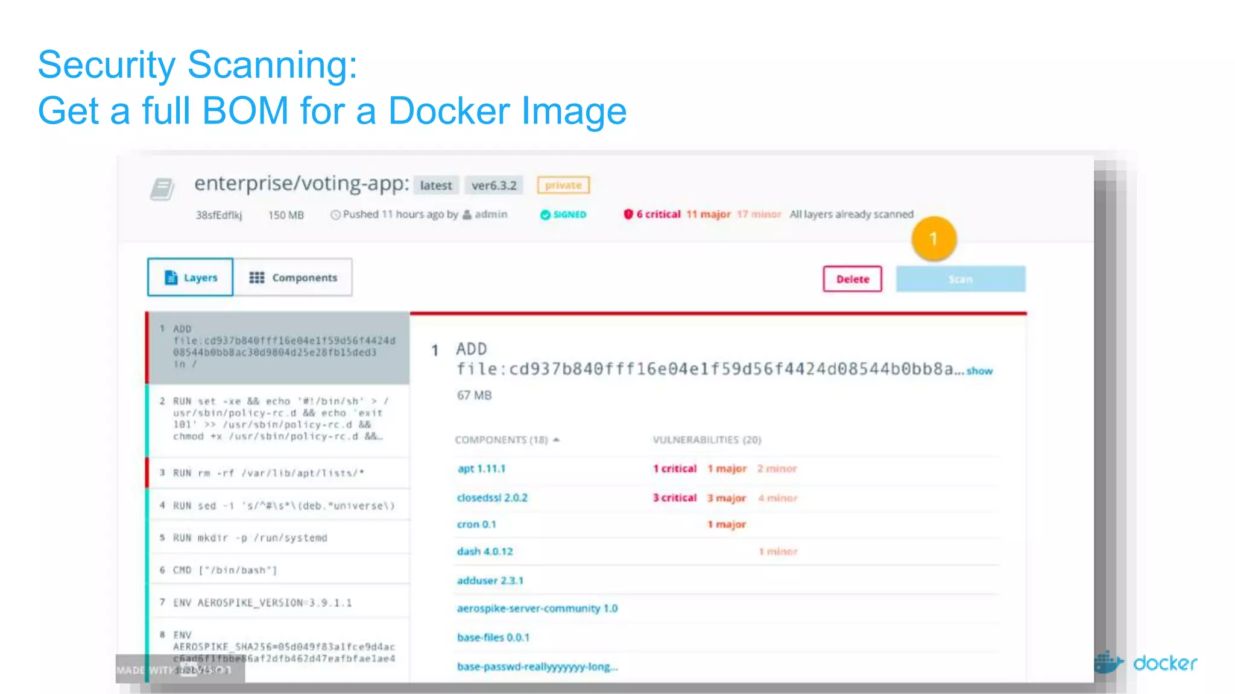This screenshot has height=694, width=1235.
Task: Click the Scan button
Action: pos(960,279)
